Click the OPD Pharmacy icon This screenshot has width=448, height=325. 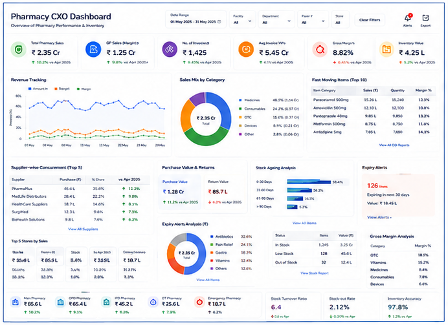click(x=60, y=302)
